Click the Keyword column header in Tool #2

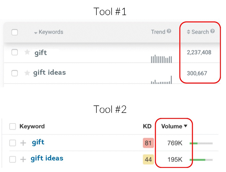(x=32, y=126)
